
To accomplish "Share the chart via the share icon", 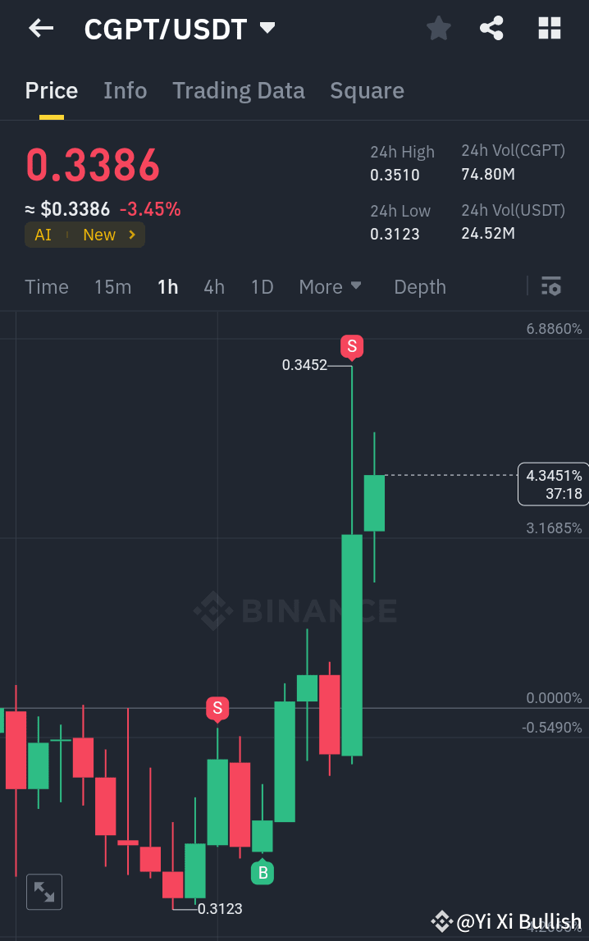I will 491,28.
